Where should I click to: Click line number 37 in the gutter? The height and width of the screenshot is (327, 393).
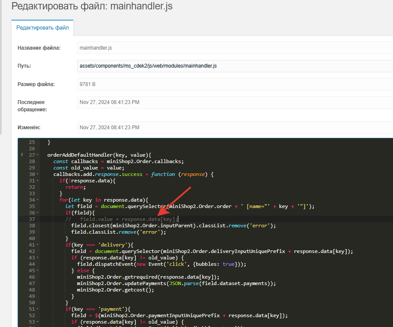(32, 219)
